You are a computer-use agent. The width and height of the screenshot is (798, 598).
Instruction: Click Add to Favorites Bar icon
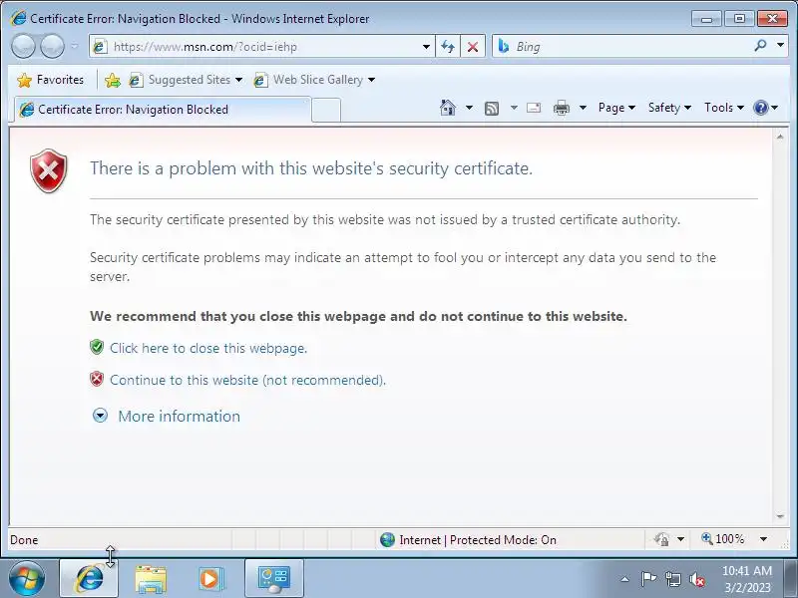(113, 80)
